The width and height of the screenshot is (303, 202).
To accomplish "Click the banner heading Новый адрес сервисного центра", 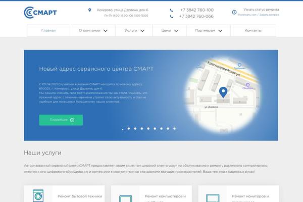I will [96, 69].
